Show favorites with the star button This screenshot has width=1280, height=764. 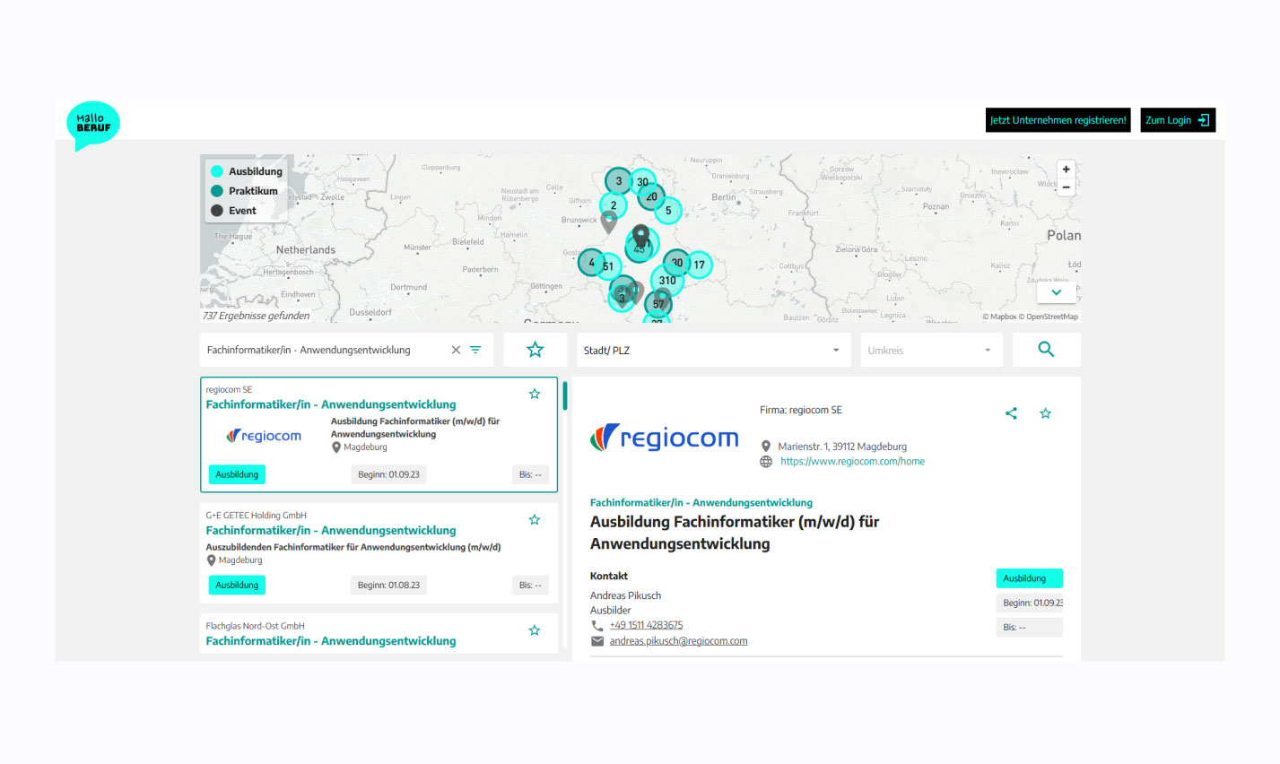tap(536, 350)
